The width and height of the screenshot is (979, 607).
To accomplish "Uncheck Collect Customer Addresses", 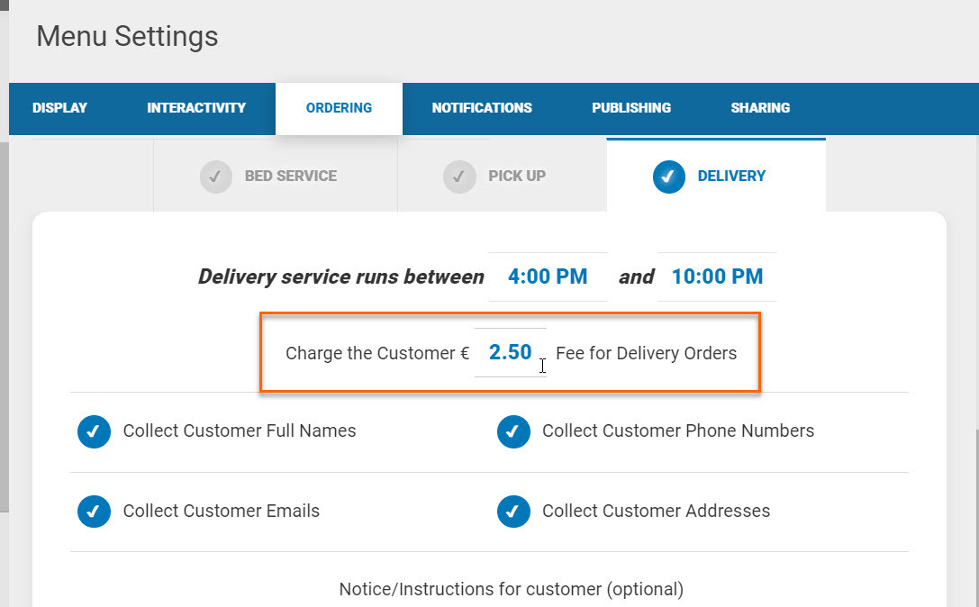I will point(513,512).
